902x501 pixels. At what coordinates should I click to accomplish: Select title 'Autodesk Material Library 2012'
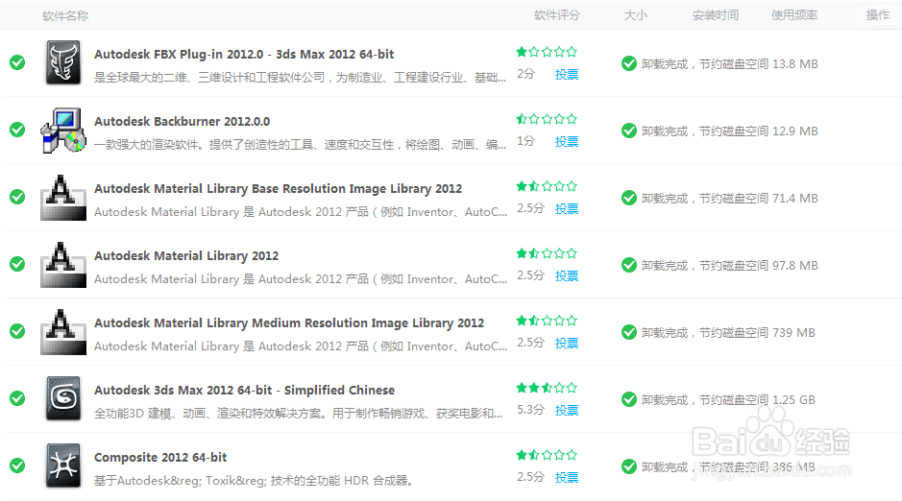[x=186, y=255]
